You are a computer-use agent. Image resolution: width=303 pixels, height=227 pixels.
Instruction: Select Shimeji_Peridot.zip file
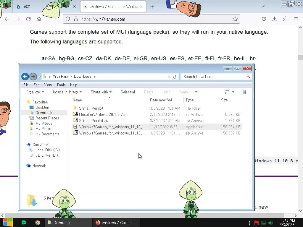click(x=157, y=121)
